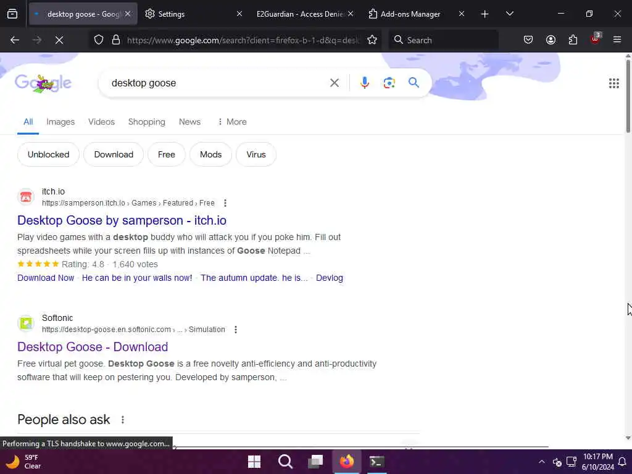This screenshot has width=632, height=474.
Task: Open Task View on the taskbar
Action: point(315,462)
